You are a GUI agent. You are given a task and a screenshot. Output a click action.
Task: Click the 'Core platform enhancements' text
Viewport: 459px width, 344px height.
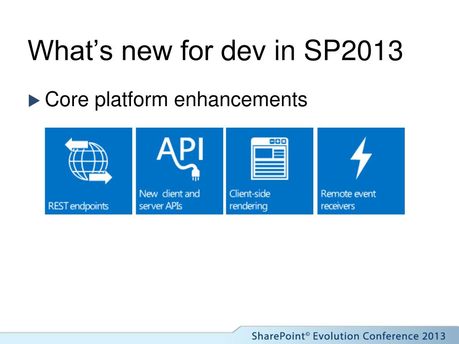click(x=176, y=99)
